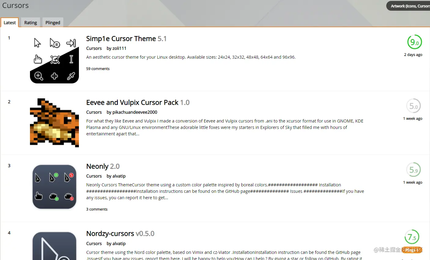The image size is (430, 260).
Task: Open the Neonly 2.0 title link
Action: 103,167
